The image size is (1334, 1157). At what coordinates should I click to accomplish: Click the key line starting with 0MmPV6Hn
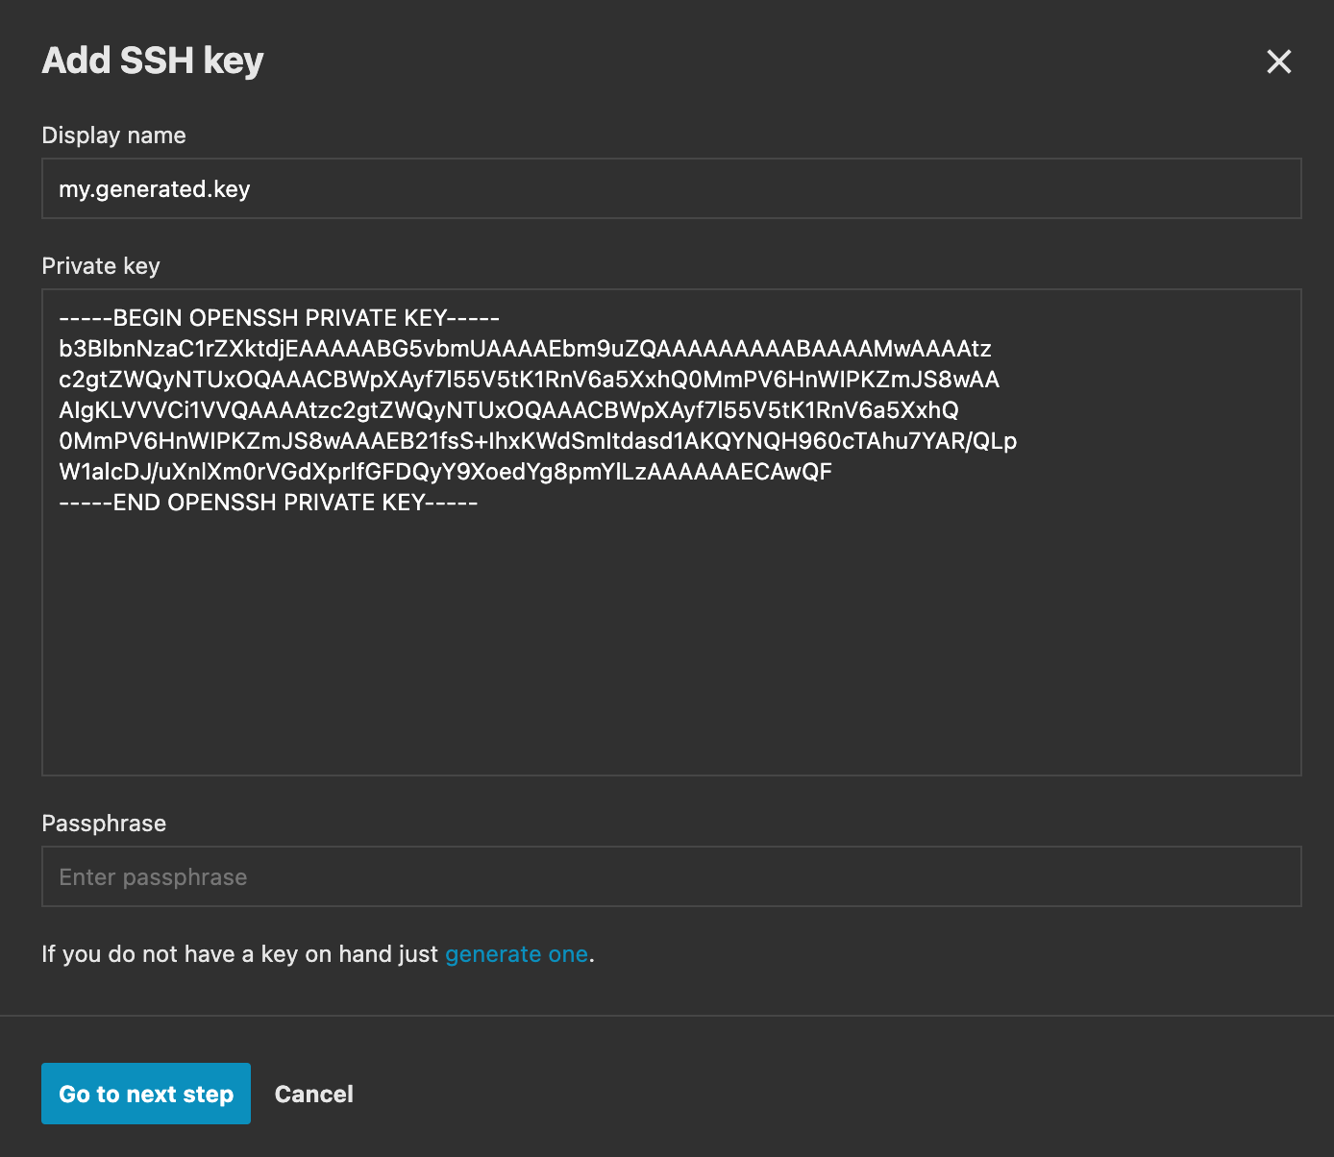click(537, 441)
